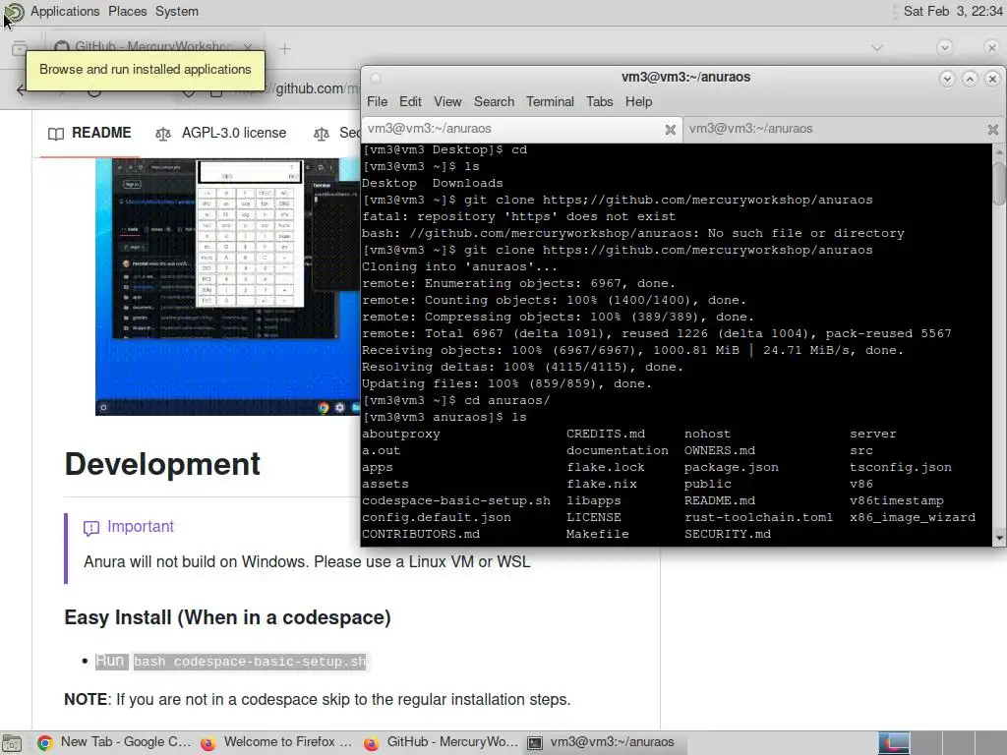The width and height of the screenshot is (1007, 755).
Task: Click the book icon beside README
Action: 56,134
